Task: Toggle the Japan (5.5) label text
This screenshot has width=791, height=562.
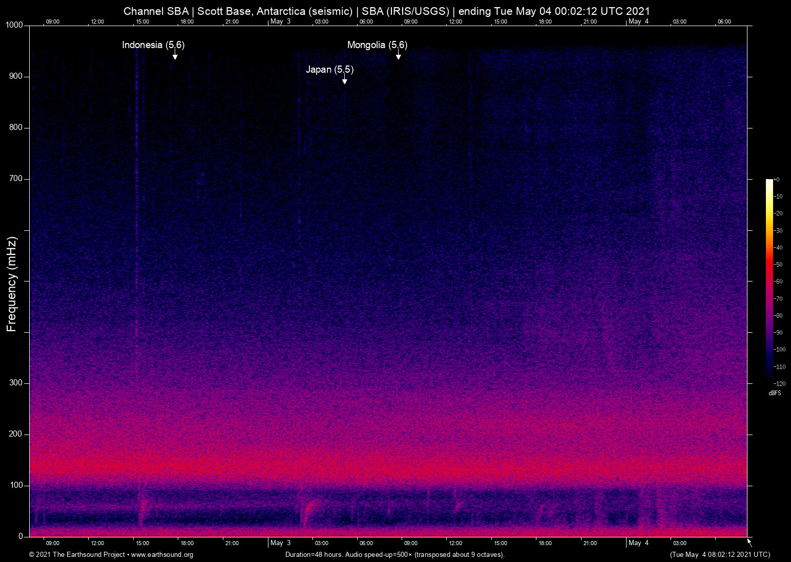Action: 329,70
